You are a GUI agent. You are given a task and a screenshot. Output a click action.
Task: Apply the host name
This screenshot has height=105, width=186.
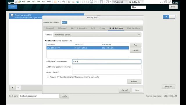[x=65, y=96]
